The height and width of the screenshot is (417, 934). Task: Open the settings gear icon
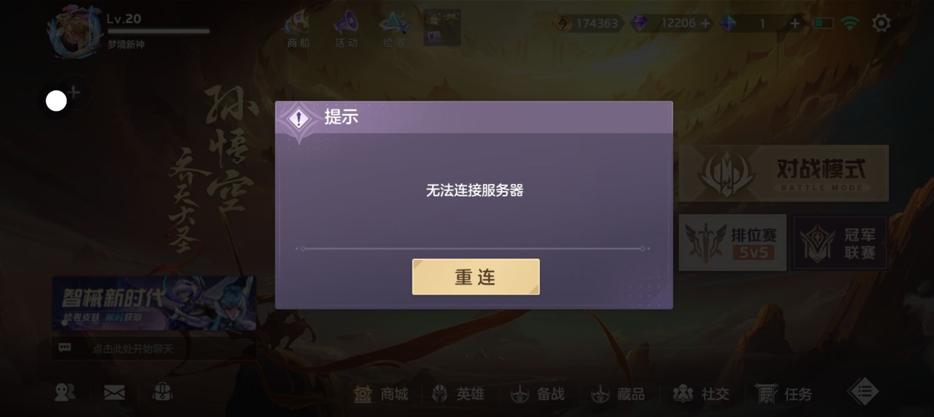tap(881, 23)
